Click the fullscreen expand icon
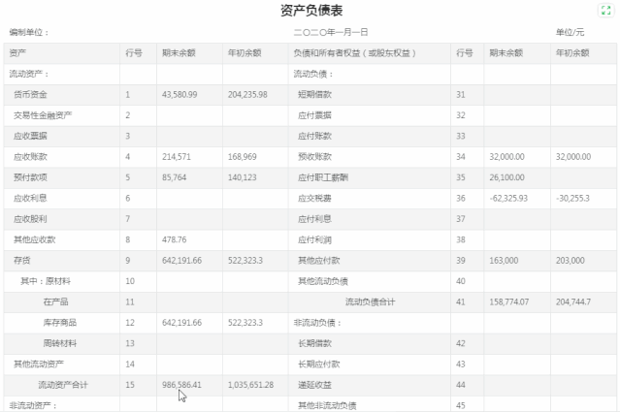Viewport: 620px width, 412px height. pyautogui.click(x=605, y=11)
